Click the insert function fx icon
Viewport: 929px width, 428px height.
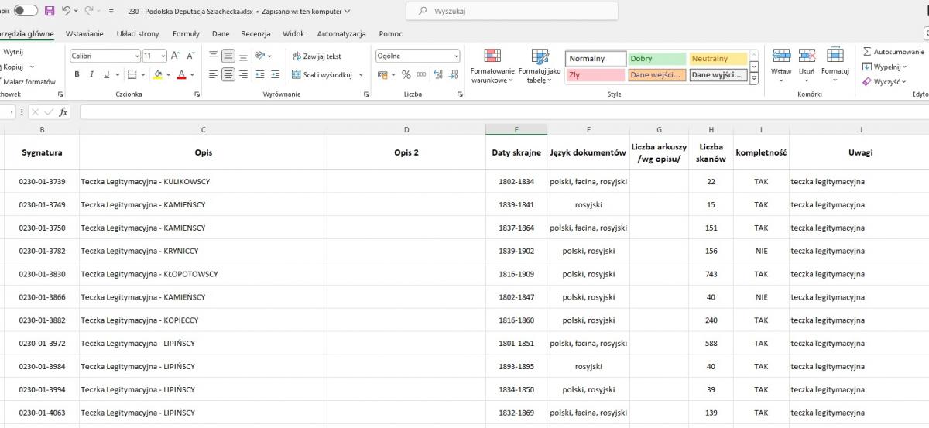pos(63,112)
